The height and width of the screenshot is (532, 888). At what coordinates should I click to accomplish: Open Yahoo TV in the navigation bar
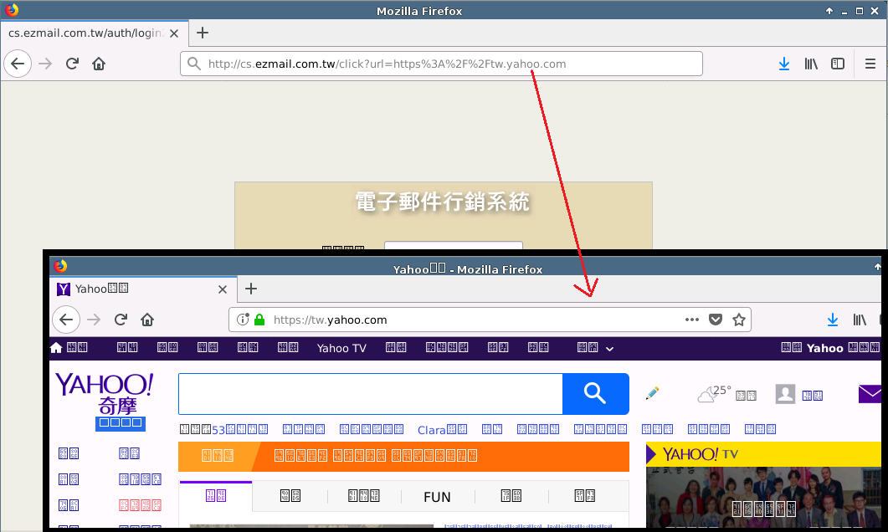(x=341, y=348)
